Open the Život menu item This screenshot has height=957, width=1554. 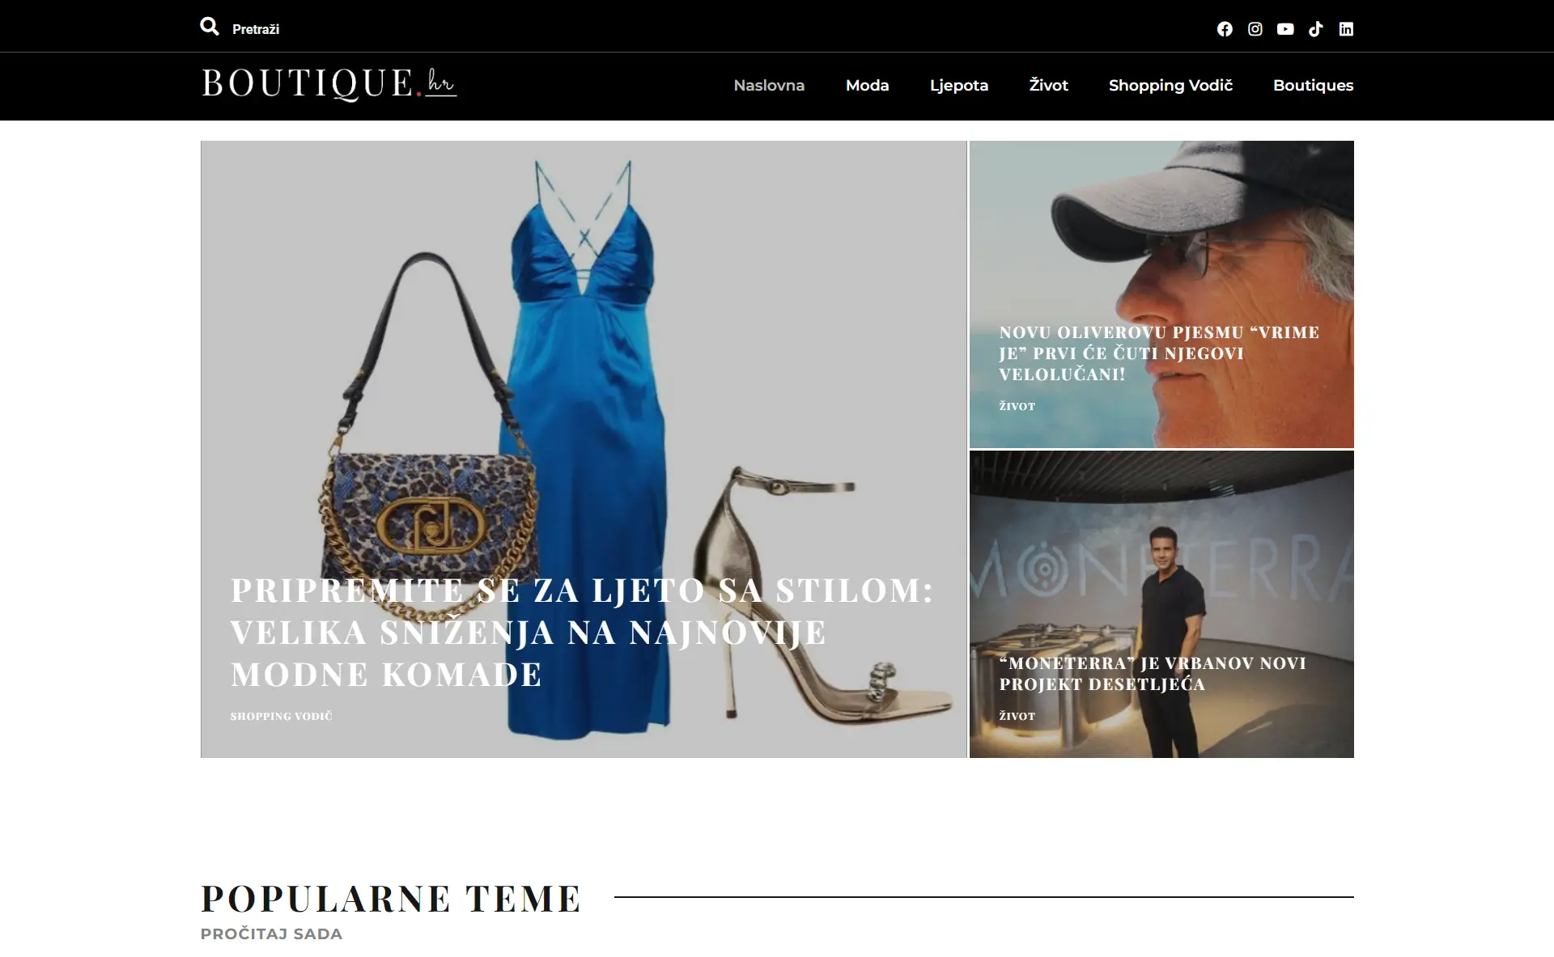(1048, 85)
